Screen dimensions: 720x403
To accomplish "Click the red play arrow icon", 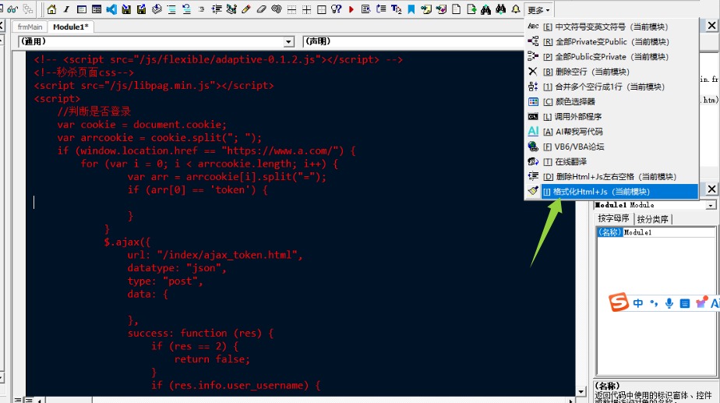I will pyautogui.click(x=351, y=9).
